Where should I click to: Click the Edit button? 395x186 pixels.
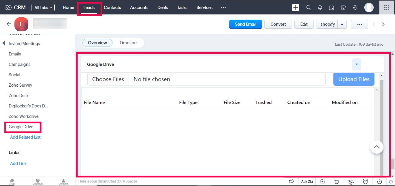point(304,24)
